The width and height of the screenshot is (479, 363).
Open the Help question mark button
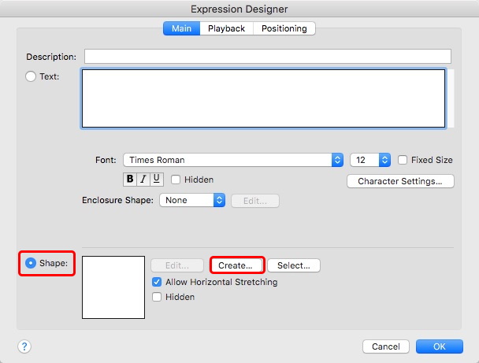pyautogui.click(x=24, y=346)
